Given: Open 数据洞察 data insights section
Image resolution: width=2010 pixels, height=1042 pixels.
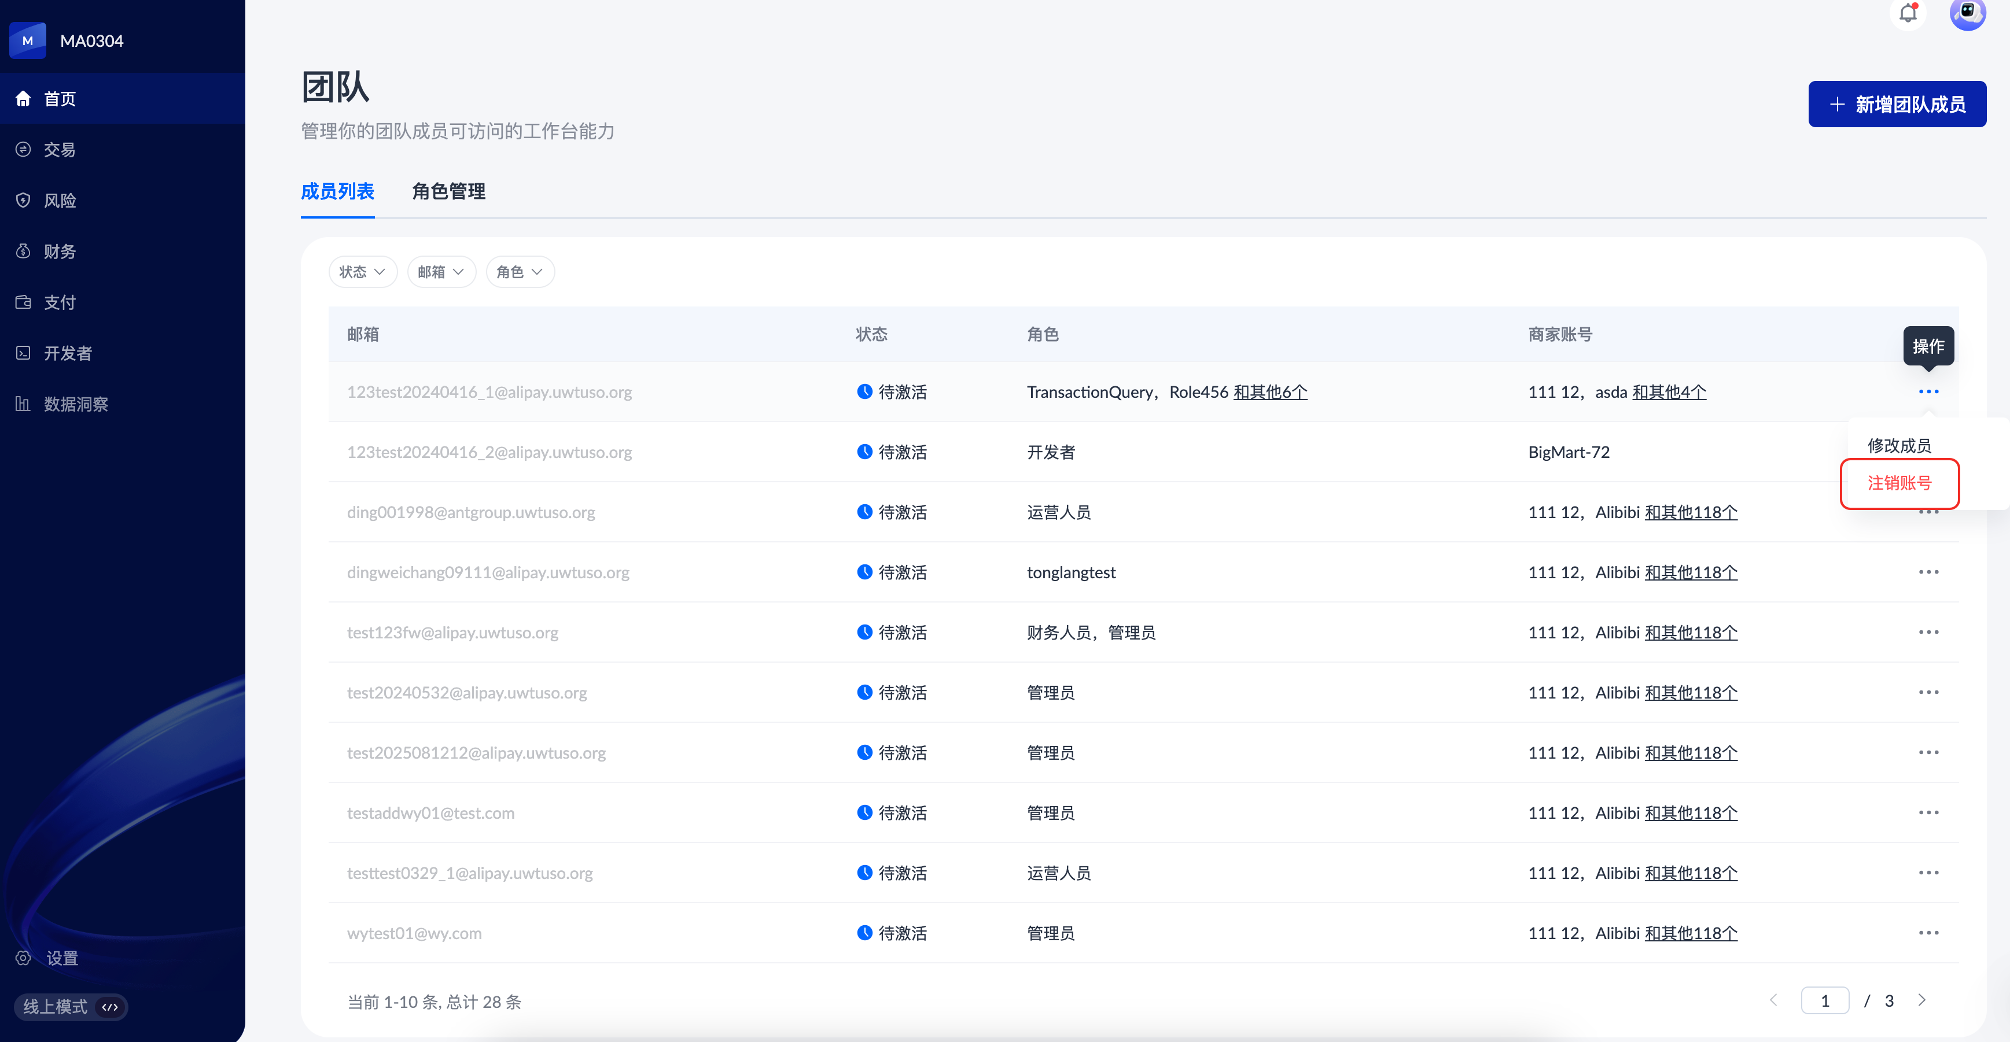Looking at the screenshot, I should tap(75, 404).
